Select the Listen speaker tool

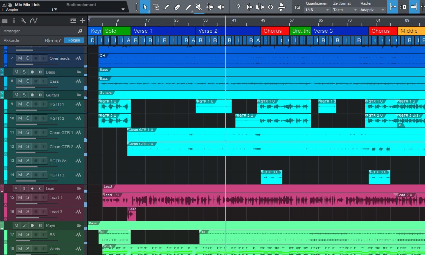pos(221,7)
